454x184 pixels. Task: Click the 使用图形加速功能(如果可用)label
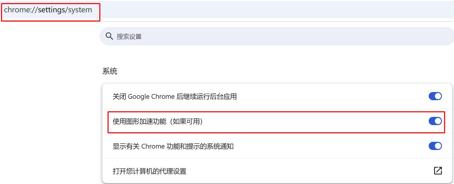pos(158,121)
